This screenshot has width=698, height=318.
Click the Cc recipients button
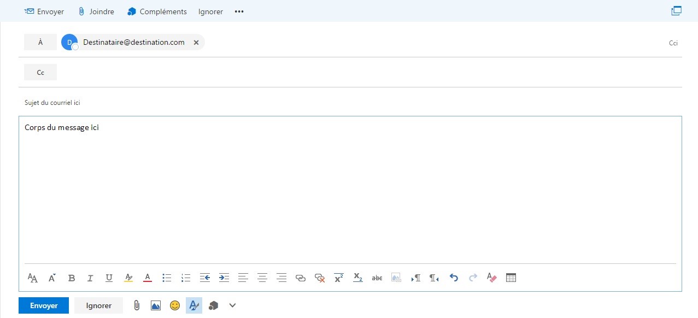[x=40, y=72]
